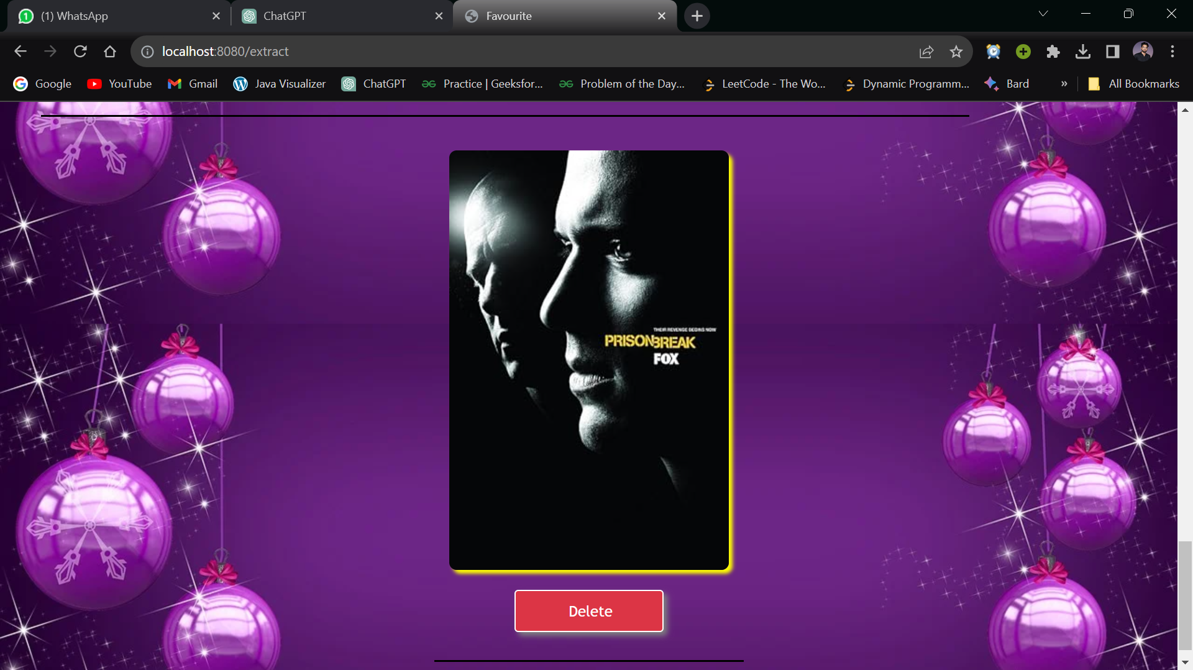Open the Bard bookmark
This screenshot has height=670, width=1193.
click(x=1007, y=84)
